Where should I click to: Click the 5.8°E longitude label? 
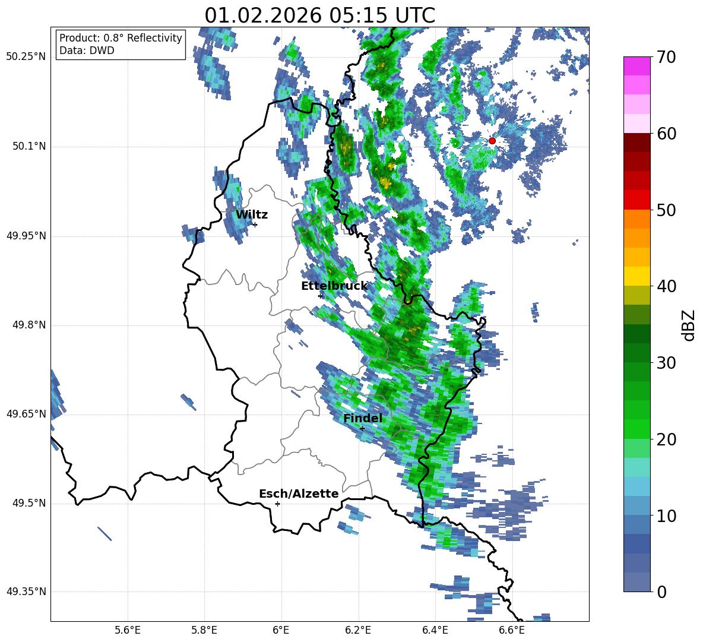pos(204,631)
